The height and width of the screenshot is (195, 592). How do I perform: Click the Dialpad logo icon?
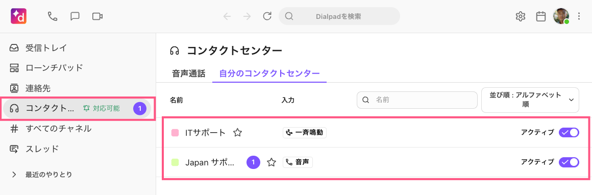coord(19,16)
